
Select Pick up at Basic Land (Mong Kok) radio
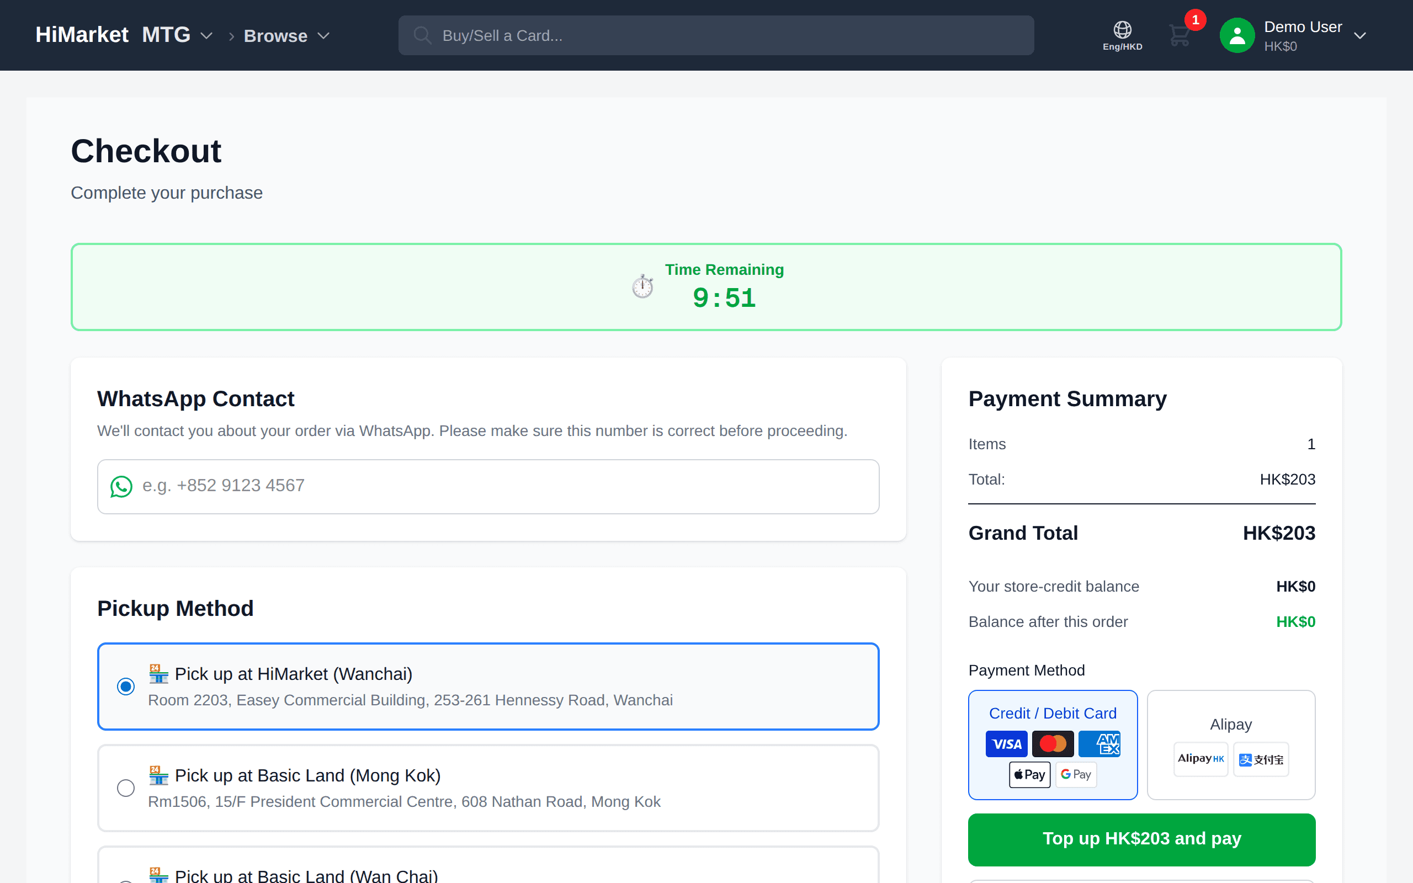[x=125, y=788]
